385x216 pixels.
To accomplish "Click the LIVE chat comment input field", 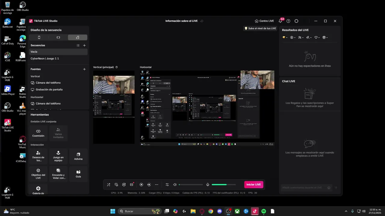I will (306, 187).
